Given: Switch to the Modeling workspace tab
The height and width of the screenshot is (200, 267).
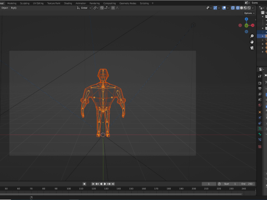Looking at the screenshot, I should (12, 3).
